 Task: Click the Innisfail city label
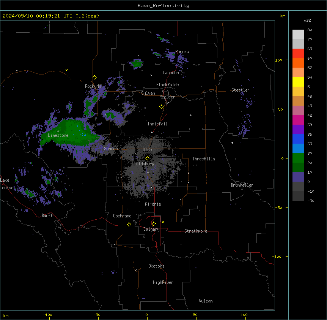tap(157, 124)
